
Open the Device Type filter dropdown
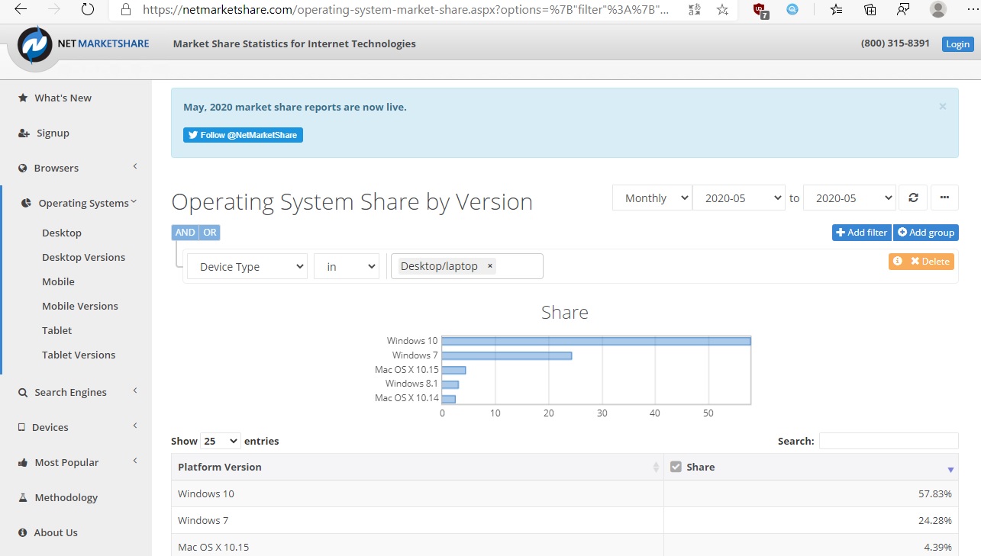pyautogui.click(x=247, y=266)
